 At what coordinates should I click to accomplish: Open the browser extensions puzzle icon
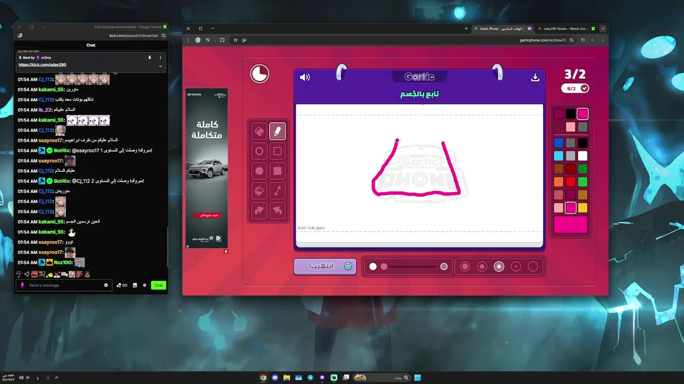coord(222,40)
